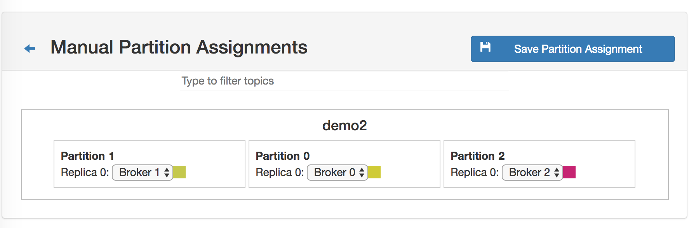Screen dimensions: 689x228
Task: Click the Manual Partition Assignments title
Action: pos(179,47)
